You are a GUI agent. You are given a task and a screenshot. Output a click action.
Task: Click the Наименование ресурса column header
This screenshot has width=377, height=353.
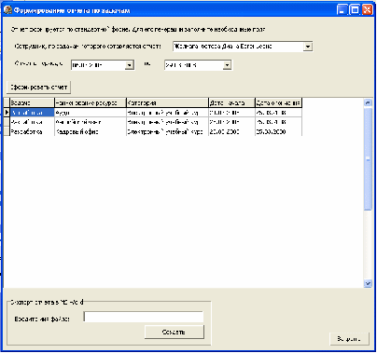(x=91, y=102)
